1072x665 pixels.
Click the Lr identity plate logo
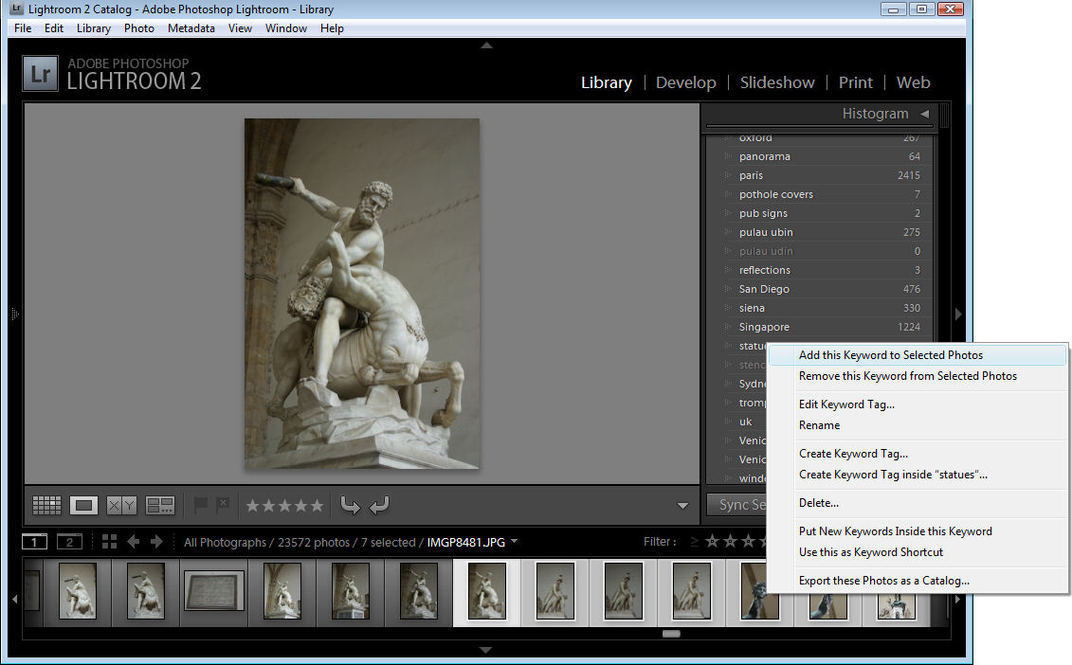(x=41, y=73)
